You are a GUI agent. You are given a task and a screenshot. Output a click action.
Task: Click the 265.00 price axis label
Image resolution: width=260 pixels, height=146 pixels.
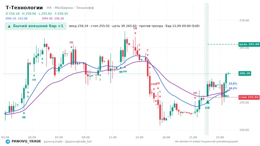point(244,48)
